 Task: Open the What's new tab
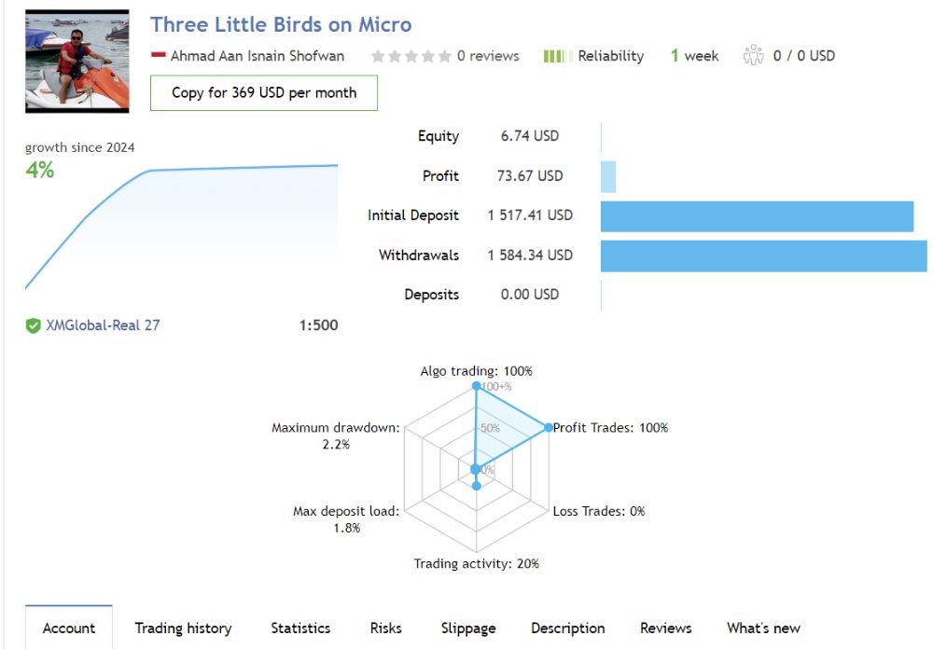763,628
